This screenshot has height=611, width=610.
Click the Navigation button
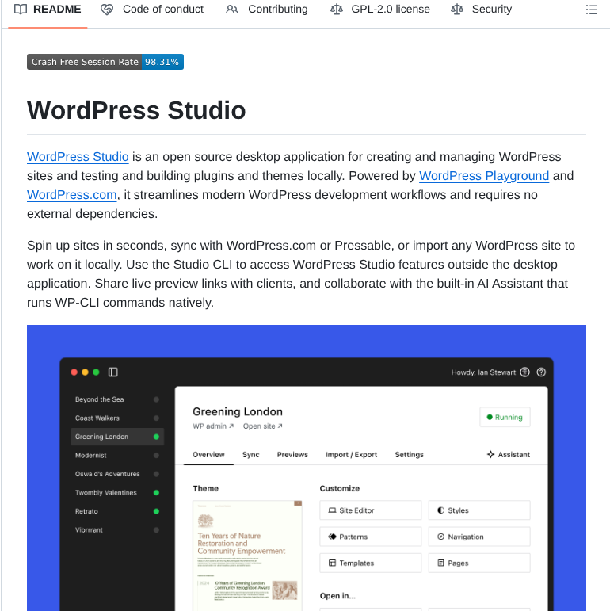(479, 537)
